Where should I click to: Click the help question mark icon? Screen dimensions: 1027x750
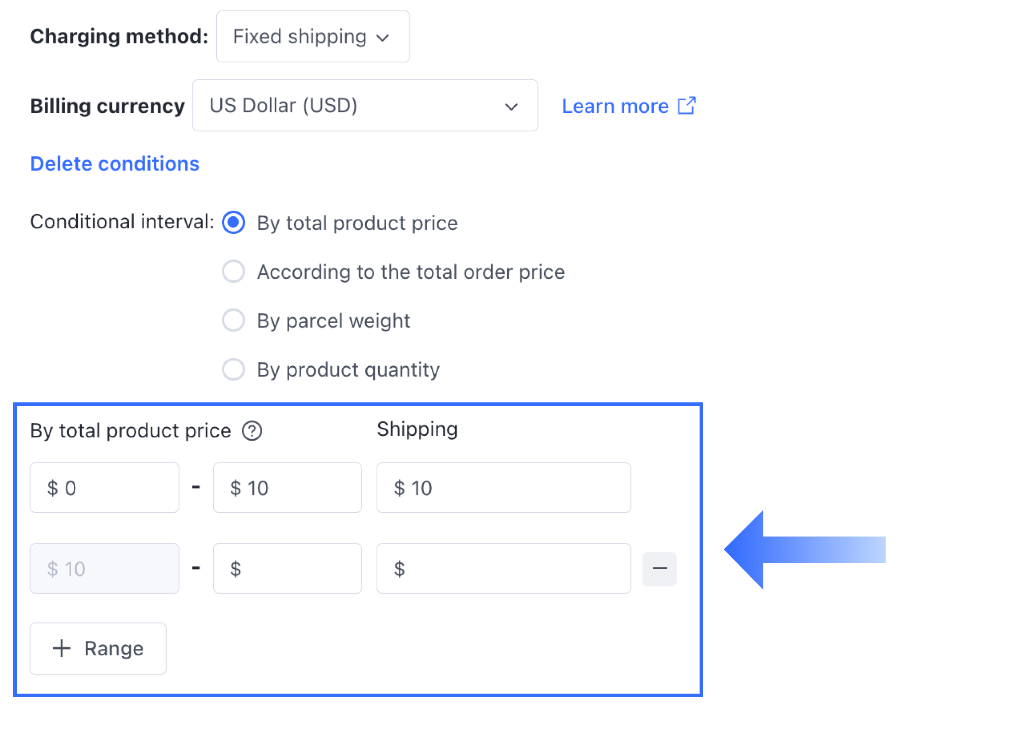pyautogui.click(x=252, y=431)
